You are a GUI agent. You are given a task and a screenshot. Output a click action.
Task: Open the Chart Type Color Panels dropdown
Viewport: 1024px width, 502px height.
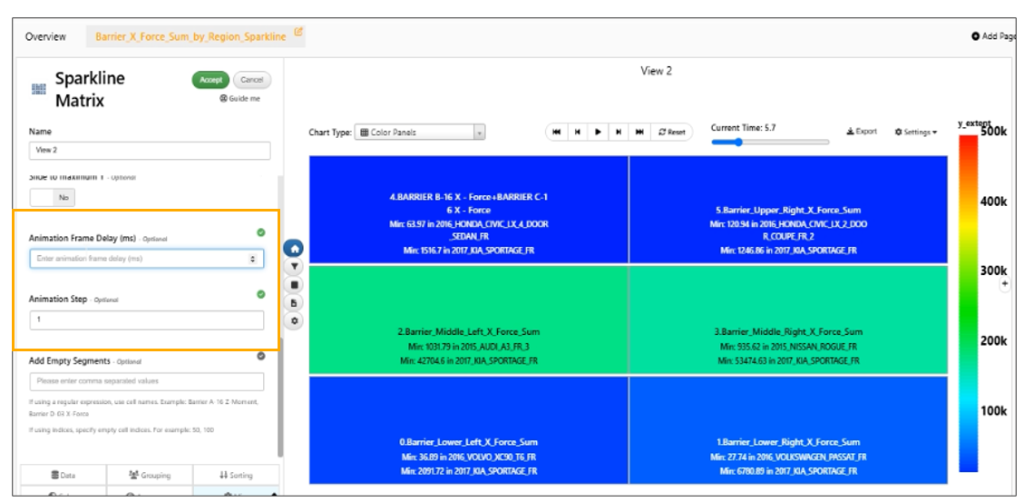click(420, 132)
